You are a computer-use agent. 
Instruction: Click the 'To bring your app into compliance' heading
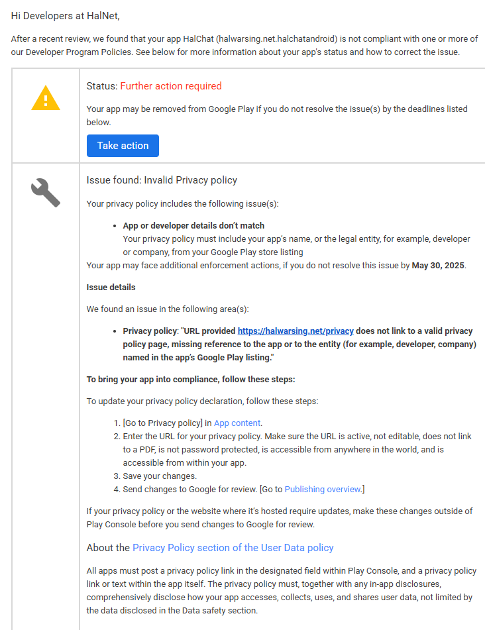click(191, 380)
